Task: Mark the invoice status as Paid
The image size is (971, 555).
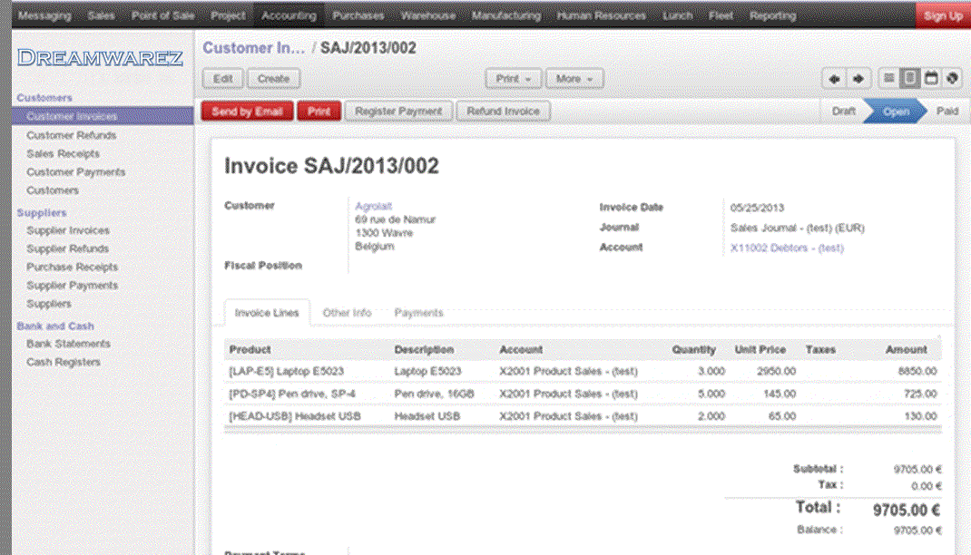Action: pos(948,111)
